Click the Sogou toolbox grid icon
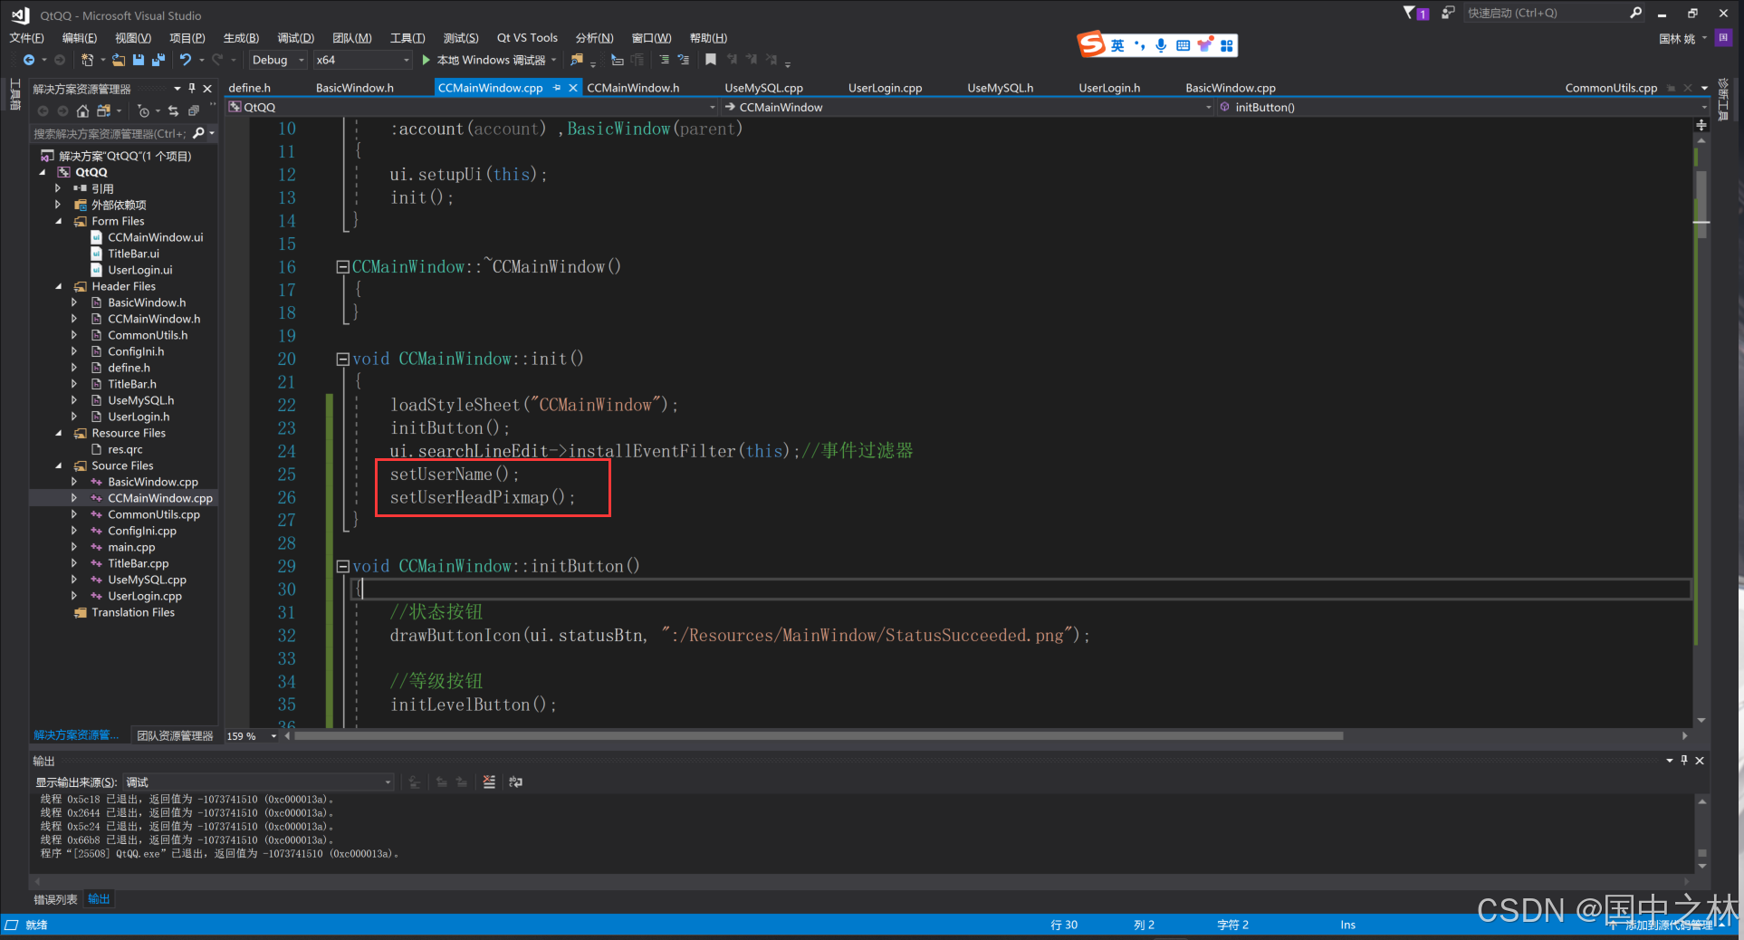This screenshot has width=1744, height=940. coord(1227,45)
